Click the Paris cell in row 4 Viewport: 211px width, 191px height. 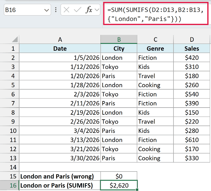pyautogui.click(x=119, y=76)
